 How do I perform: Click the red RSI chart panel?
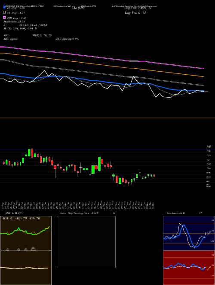(189, 268)
